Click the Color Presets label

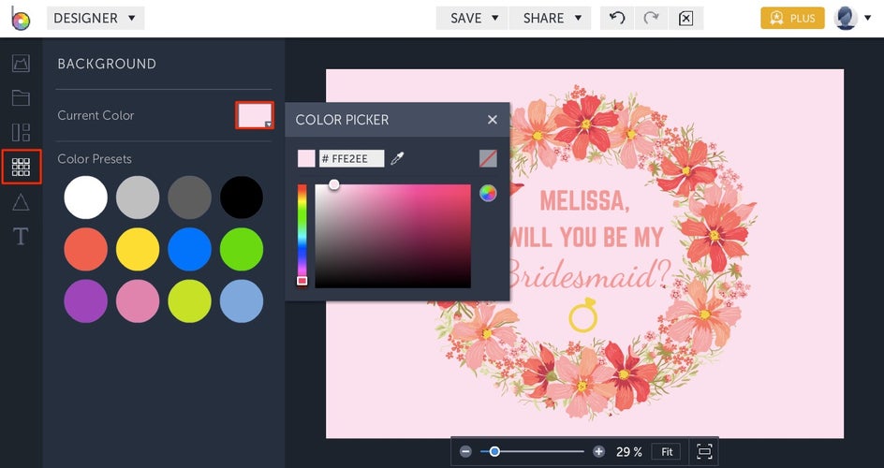pyautogui.click(x=95, y=159)
